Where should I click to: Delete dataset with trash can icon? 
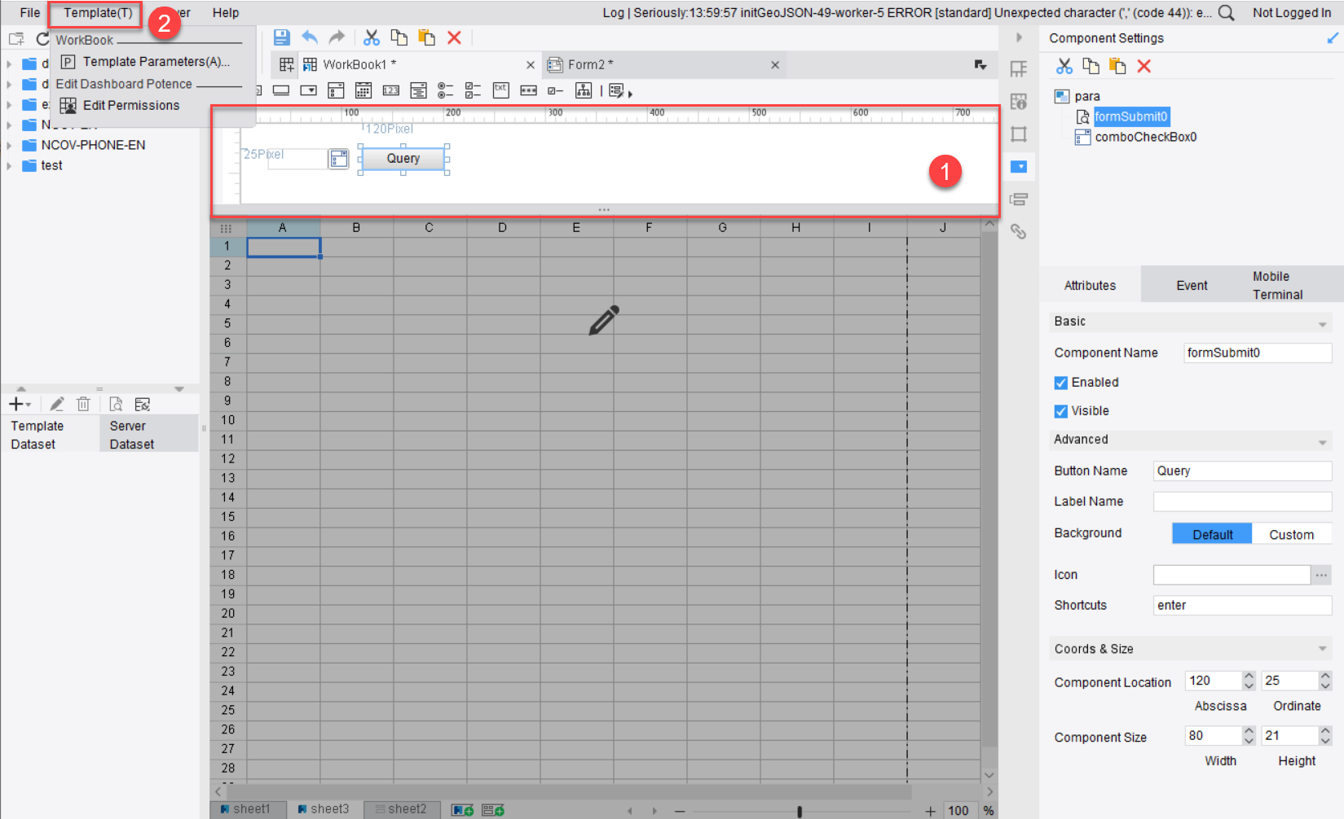point(83,404)
